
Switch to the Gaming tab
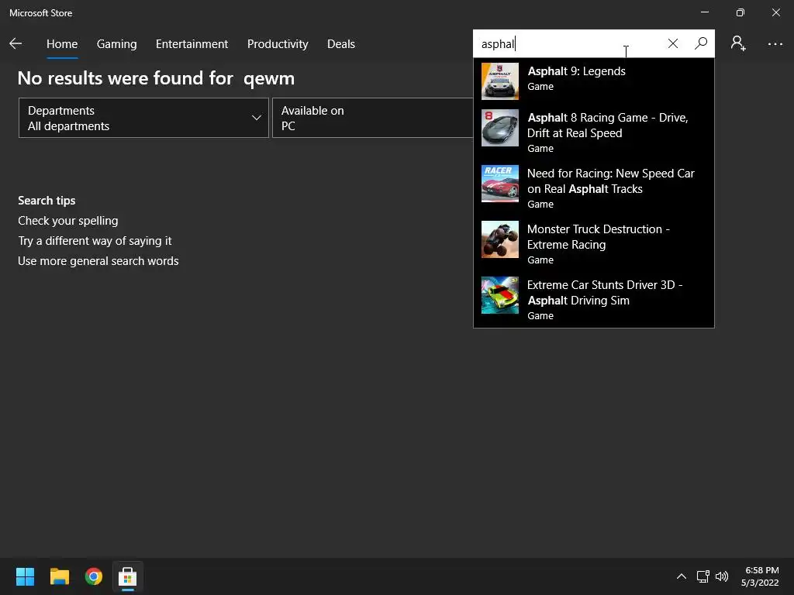pyautogui.click(x=116, y=44)
